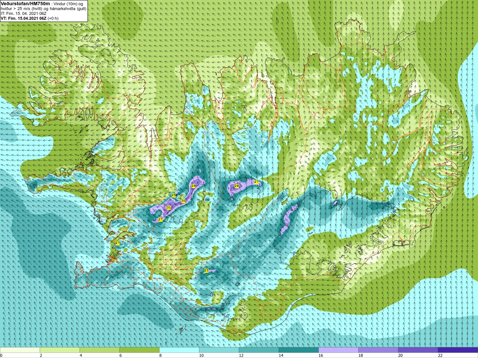Select the 12–14 m/s teal swatch
The image size is (478, 358).
tap(259, 350)
